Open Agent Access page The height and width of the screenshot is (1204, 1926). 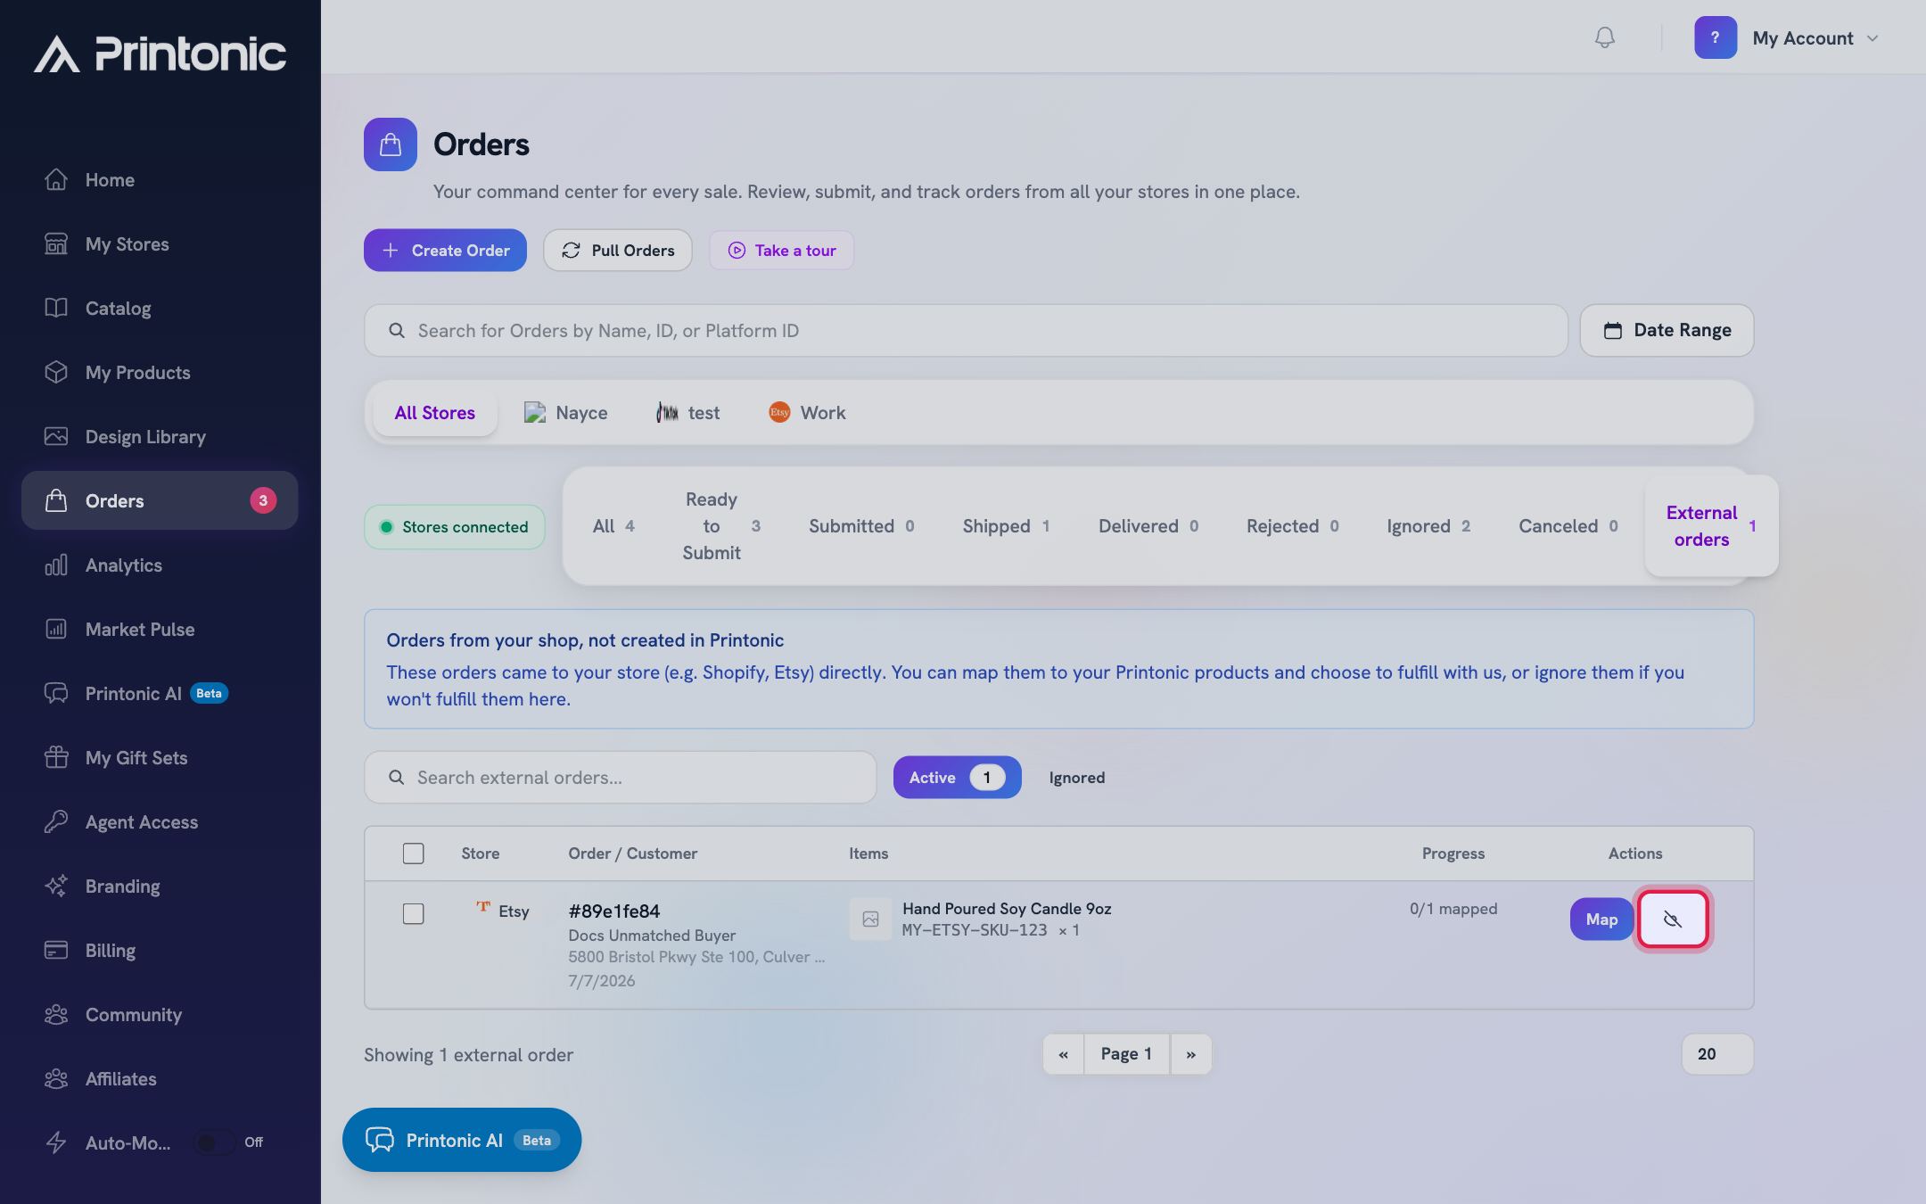click(160, 821)
